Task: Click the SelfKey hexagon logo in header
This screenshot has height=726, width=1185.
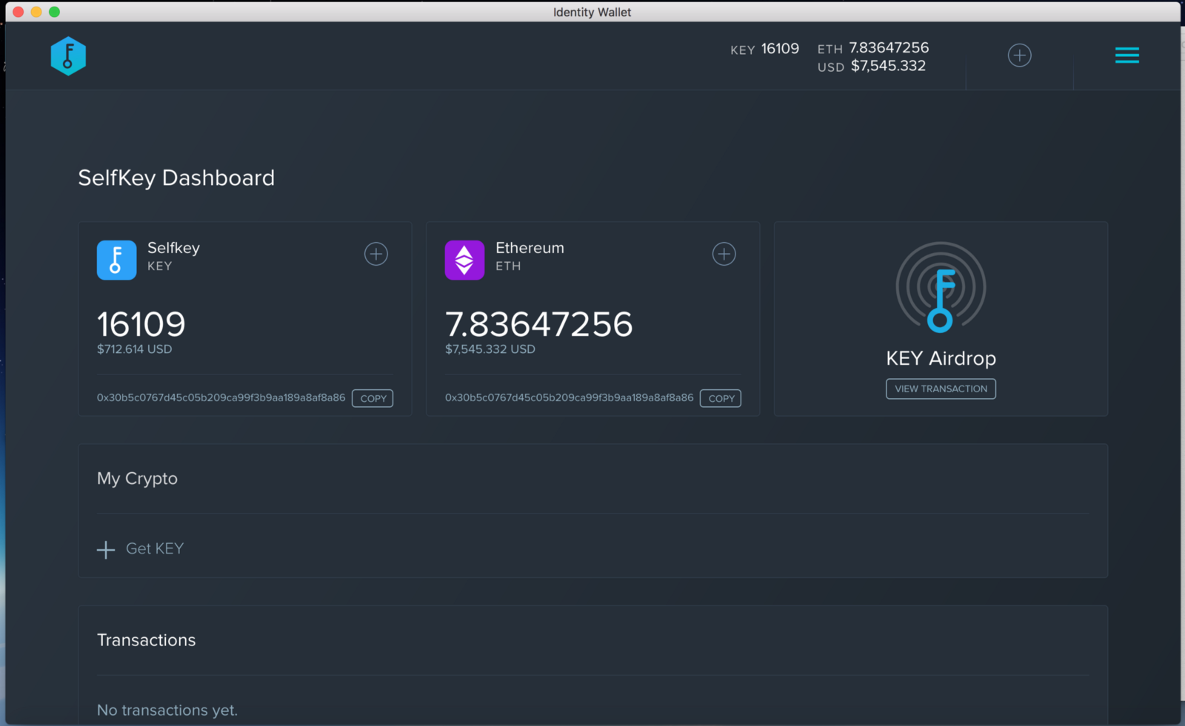Action: point(68,56)
